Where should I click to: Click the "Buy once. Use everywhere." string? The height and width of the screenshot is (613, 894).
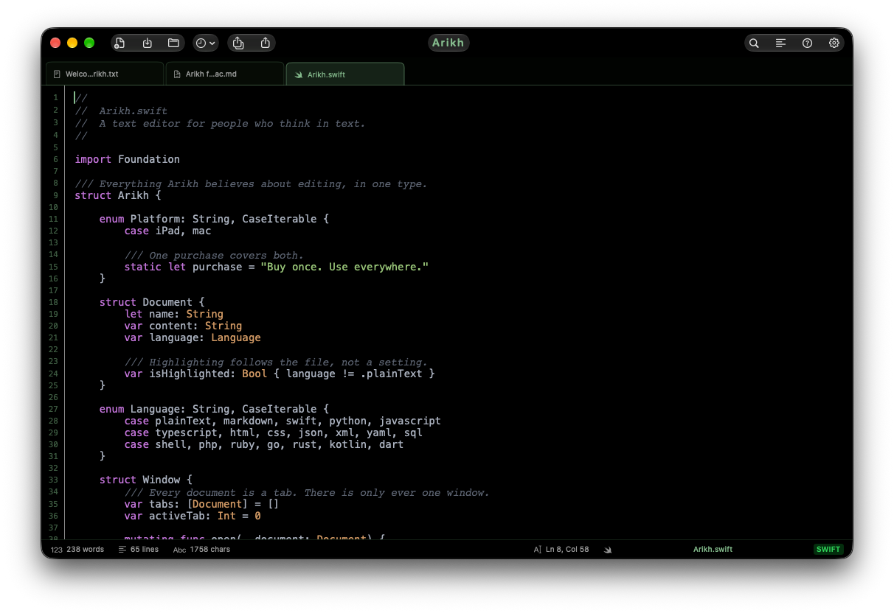tap(344, 267)
